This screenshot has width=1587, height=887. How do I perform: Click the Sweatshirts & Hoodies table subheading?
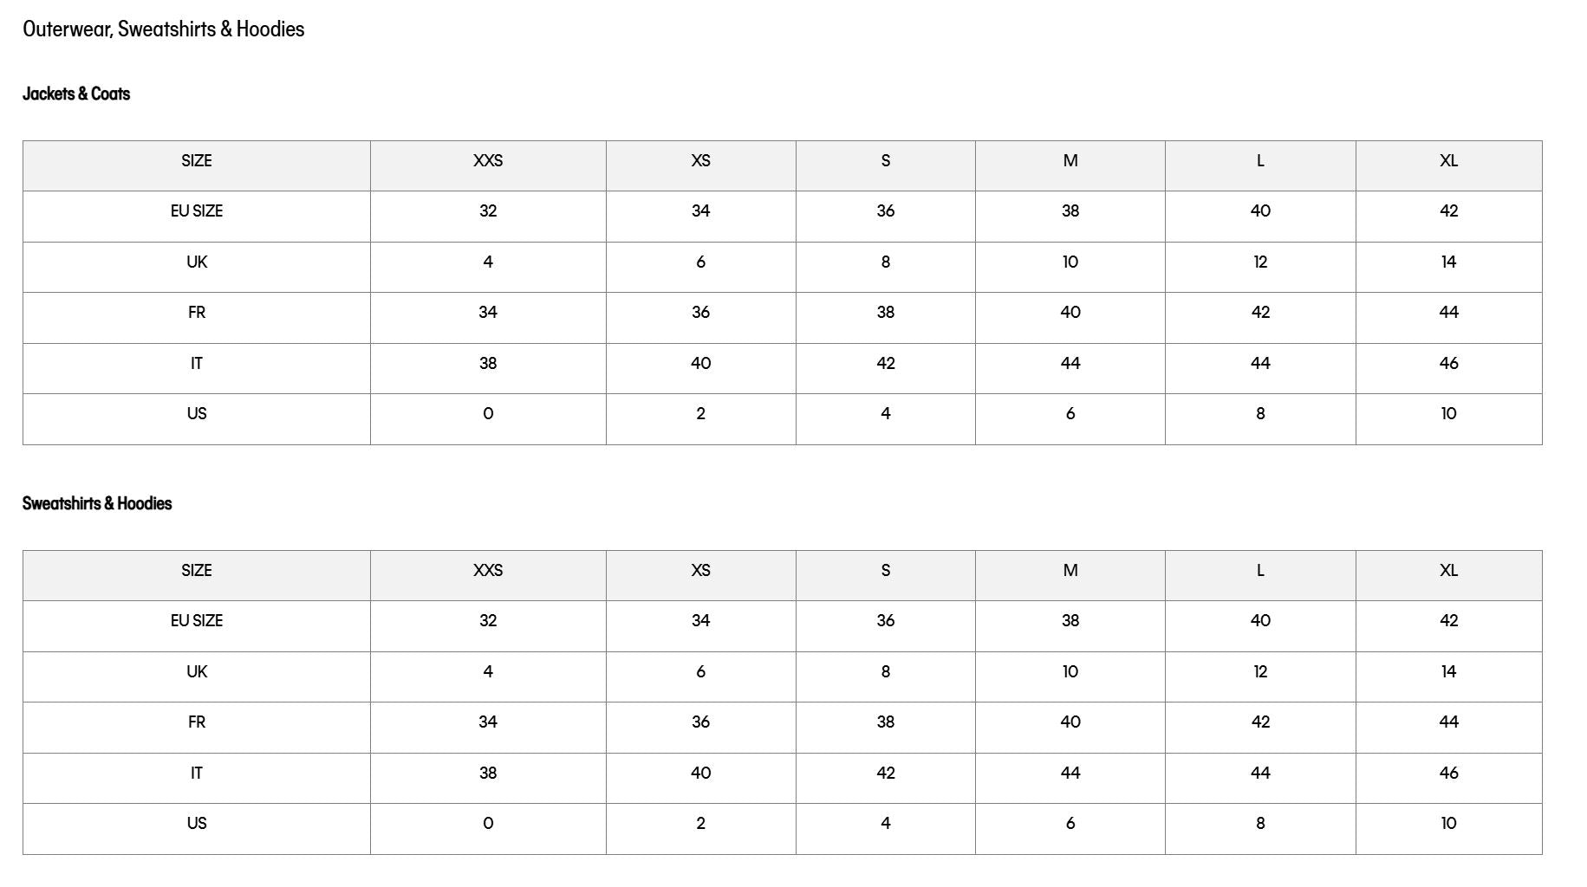(97, 503)
